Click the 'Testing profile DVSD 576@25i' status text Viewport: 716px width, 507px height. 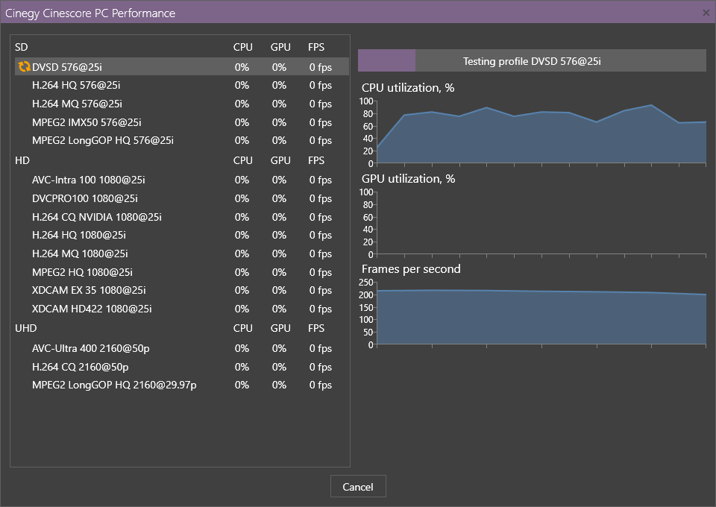532,61
